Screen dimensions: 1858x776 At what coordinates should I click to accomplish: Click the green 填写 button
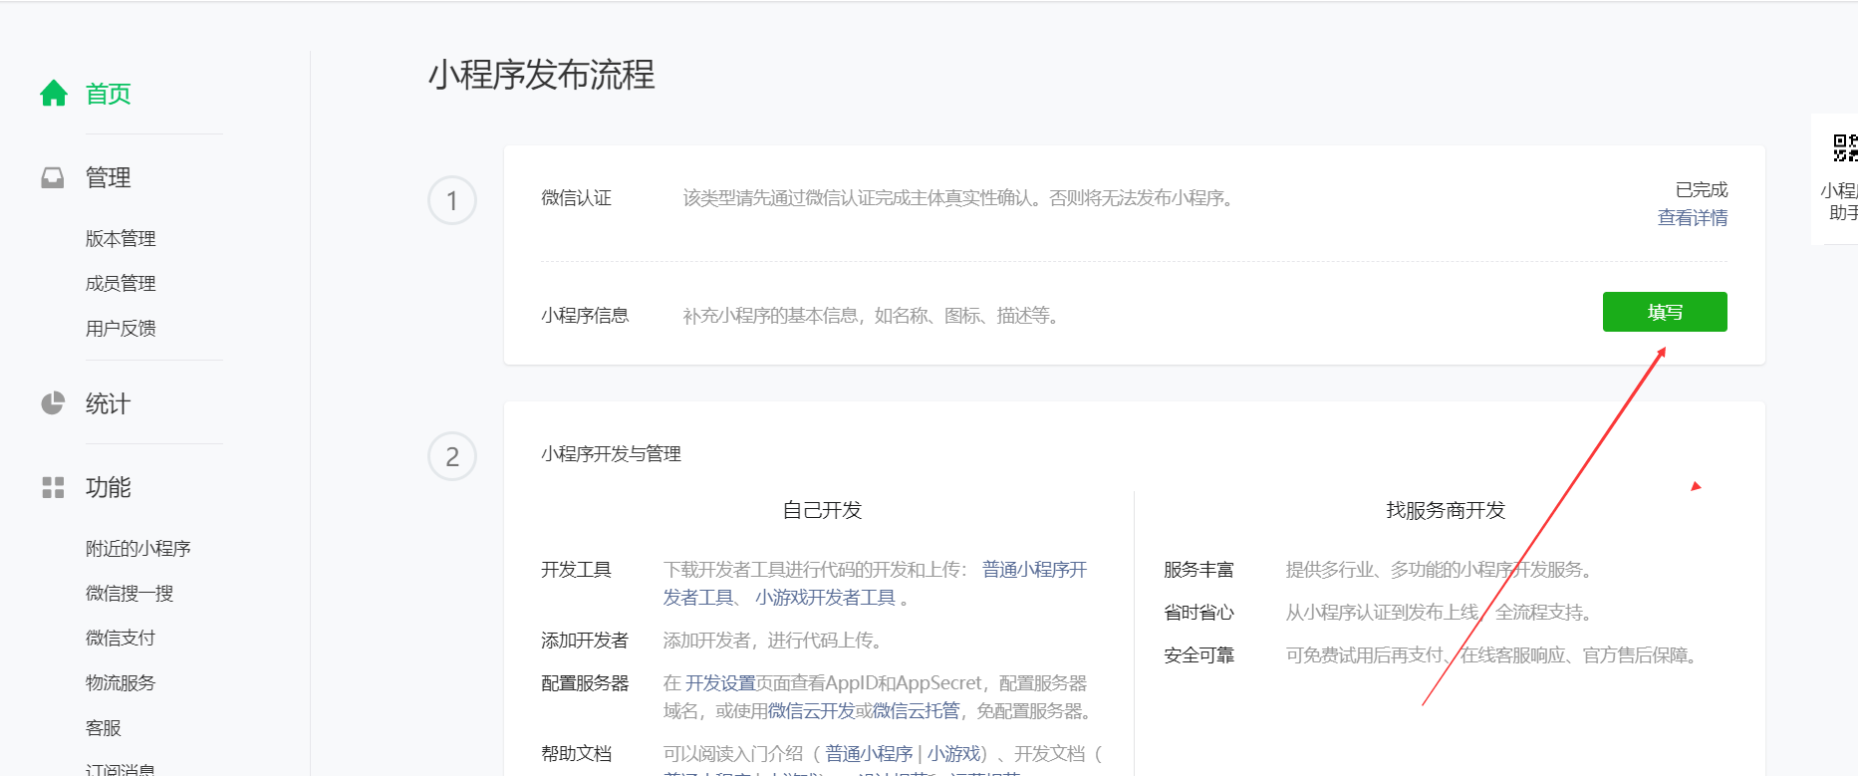click(1665, 312)
